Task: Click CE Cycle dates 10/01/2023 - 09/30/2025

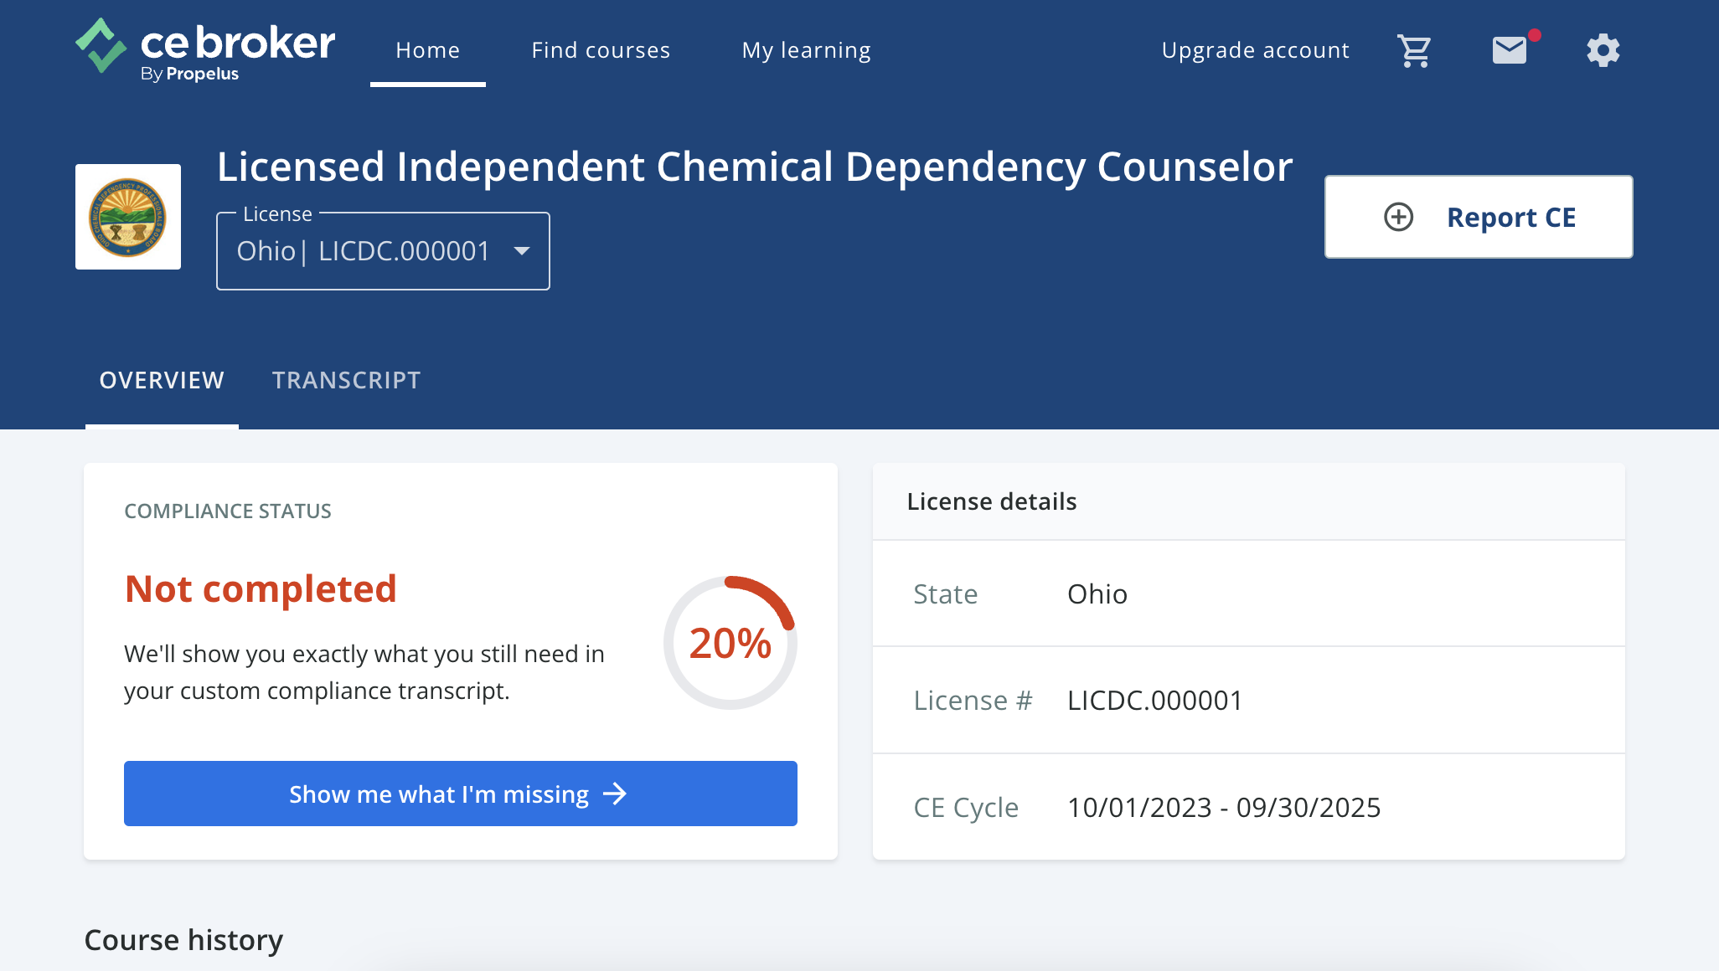Action: (x=1224, y=807)
